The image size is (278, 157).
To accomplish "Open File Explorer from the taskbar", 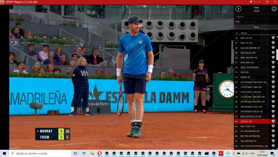I will tap(92, 153).
